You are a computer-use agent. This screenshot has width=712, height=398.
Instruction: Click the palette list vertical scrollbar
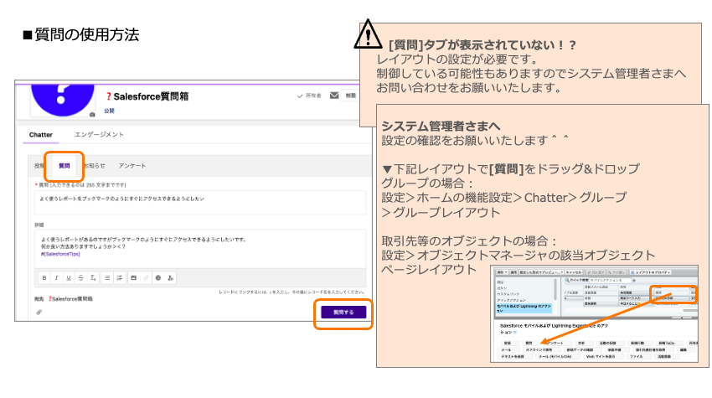tap(555, 289)
